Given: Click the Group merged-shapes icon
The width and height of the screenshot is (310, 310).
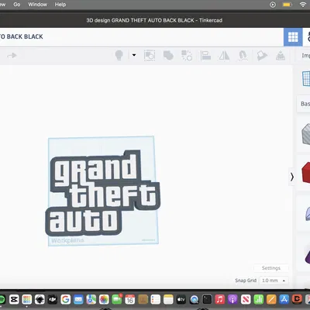Looking at the screenshot, I should pyautogui.click(x=168, y=55).
